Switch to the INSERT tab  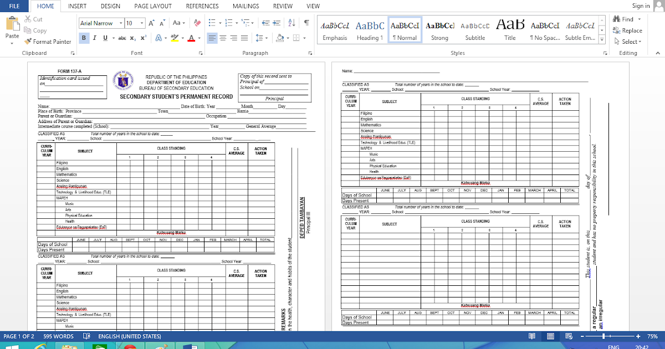pos(77,6)
